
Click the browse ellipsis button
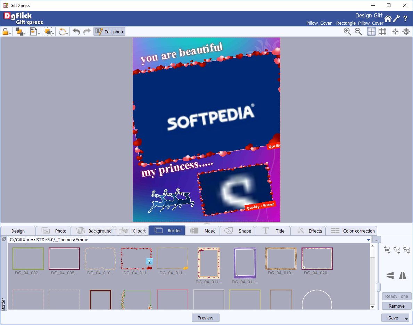[377, 240]
